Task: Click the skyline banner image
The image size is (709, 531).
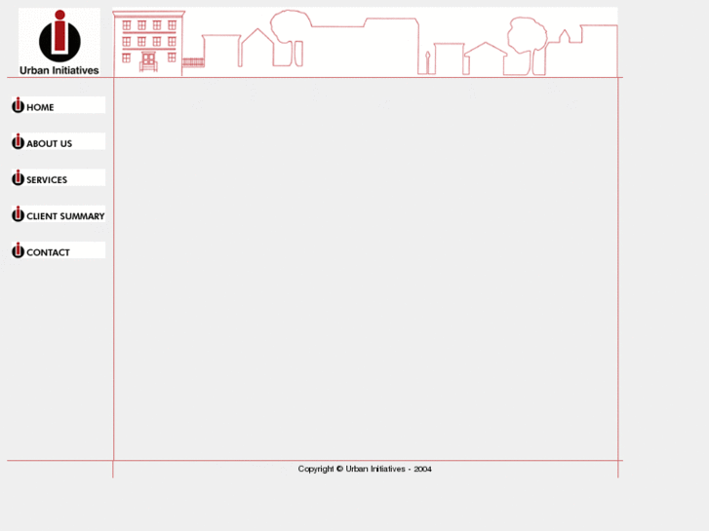Action: click(365, 42)
